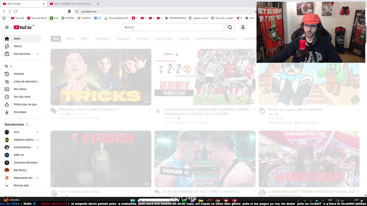Open options menu for REACCION a TRICKS video
This screenshot has width=367, height=206.
point(150,110)
